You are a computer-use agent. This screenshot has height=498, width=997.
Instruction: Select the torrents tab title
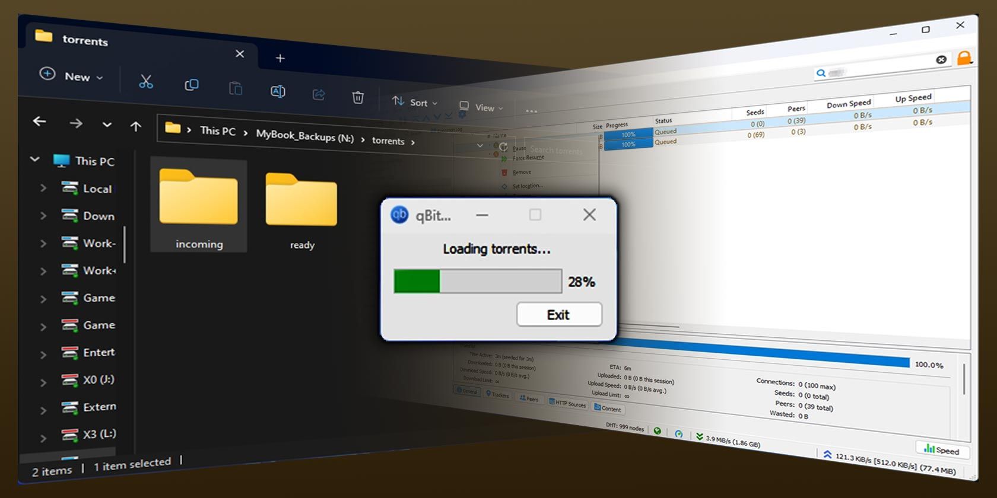coord(85,40)
